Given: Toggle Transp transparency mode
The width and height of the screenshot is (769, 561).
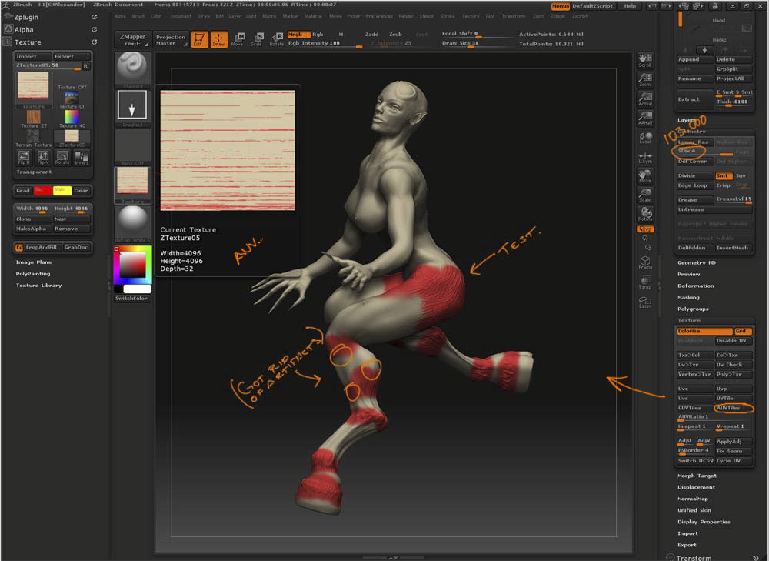Looking at the screenshot, I should 645,282.
